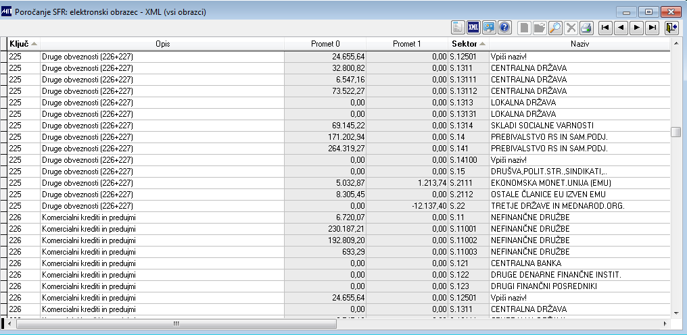687x335 pixels.
Task: Search records with the magnifying glass icon
Action: [554, 28]
